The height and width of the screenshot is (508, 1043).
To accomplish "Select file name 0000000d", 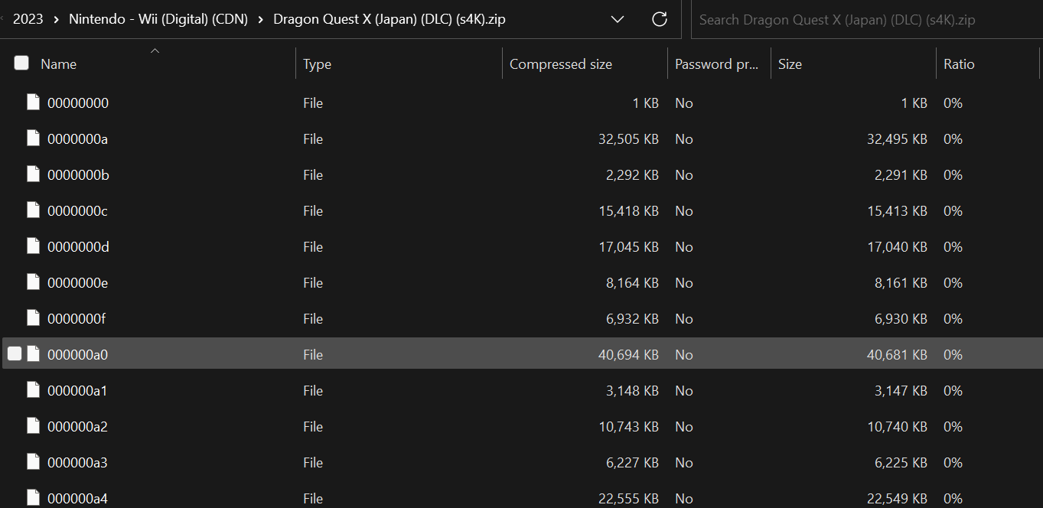I will pos(78,247).
